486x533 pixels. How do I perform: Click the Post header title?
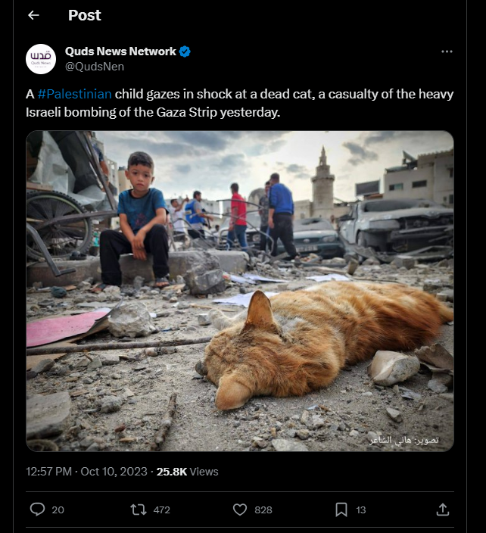(84, 15)
